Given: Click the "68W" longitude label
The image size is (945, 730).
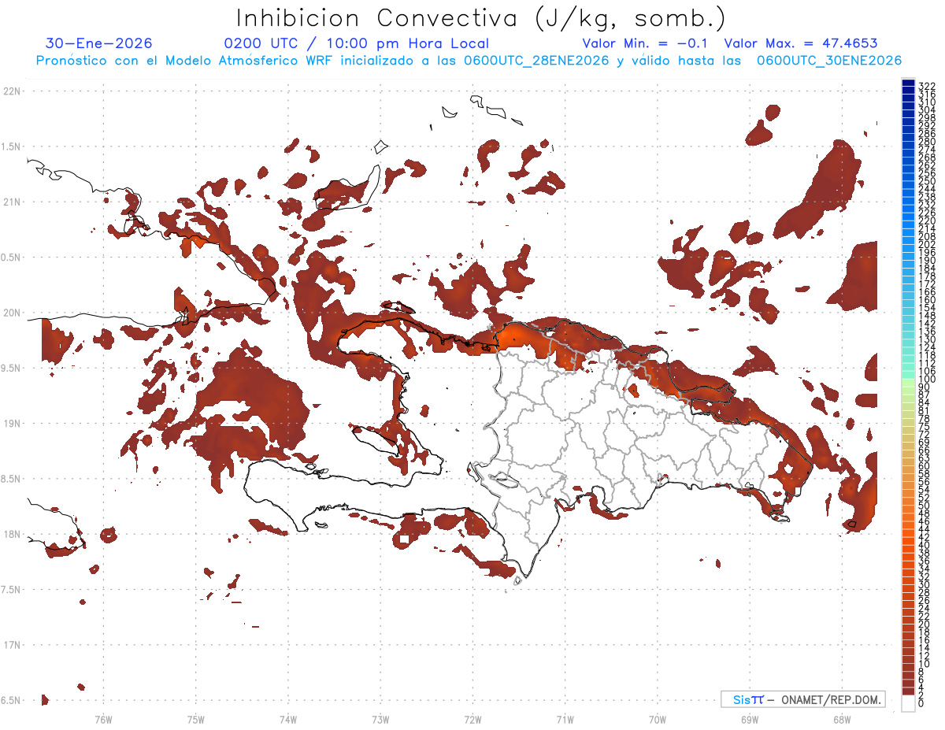Looking at the screenshot, I should point(842,719).
